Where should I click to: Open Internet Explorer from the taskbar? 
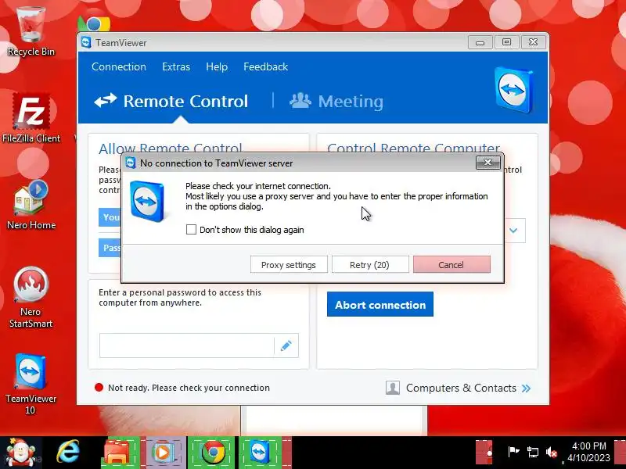(x=68, y=453)
